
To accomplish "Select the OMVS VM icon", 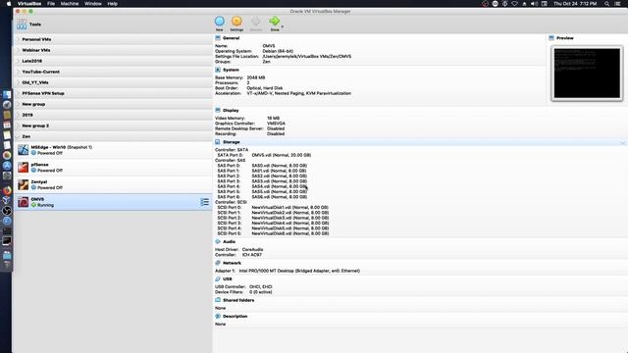I will point(24,202).
